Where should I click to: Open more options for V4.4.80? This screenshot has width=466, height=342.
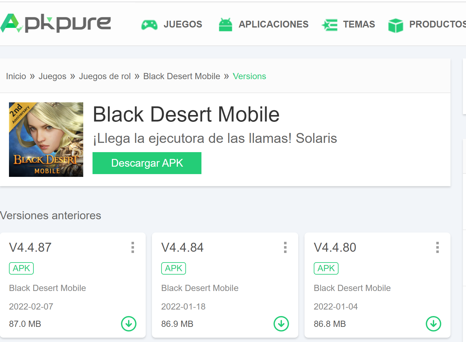[x=437, y=247]
